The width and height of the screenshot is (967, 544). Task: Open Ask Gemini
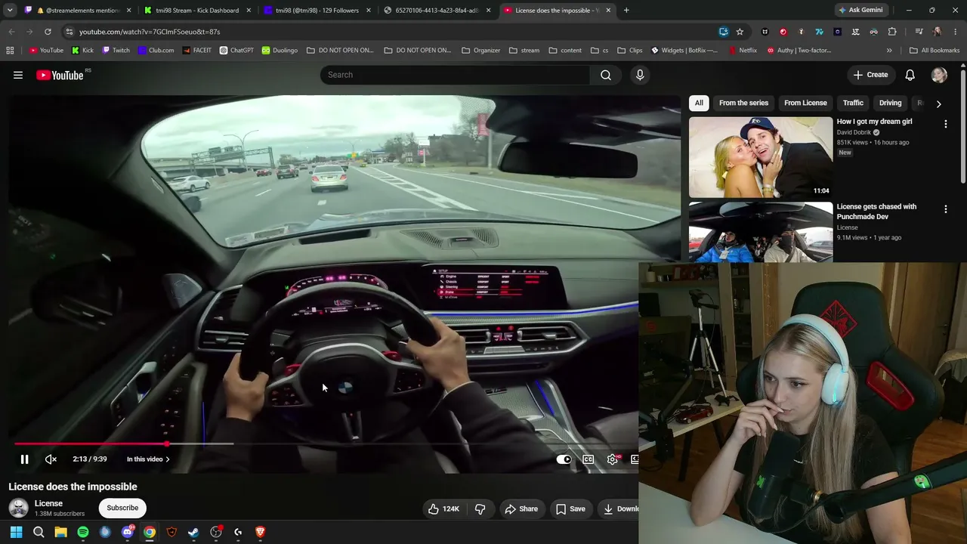860,11
